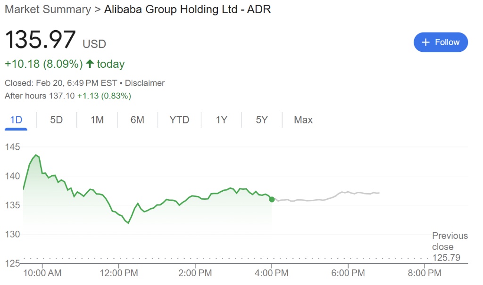Switch to the 1Y chart view

point(221,120)
